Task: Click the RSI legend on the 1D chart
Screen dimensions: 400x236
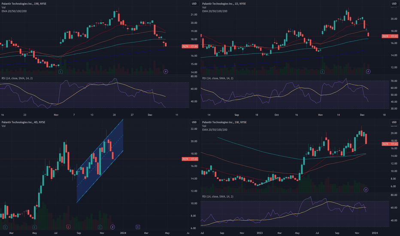Action: 218,79
